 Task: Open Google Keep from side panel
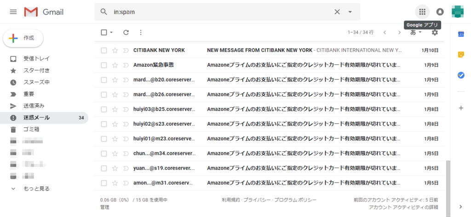(461, 55)
